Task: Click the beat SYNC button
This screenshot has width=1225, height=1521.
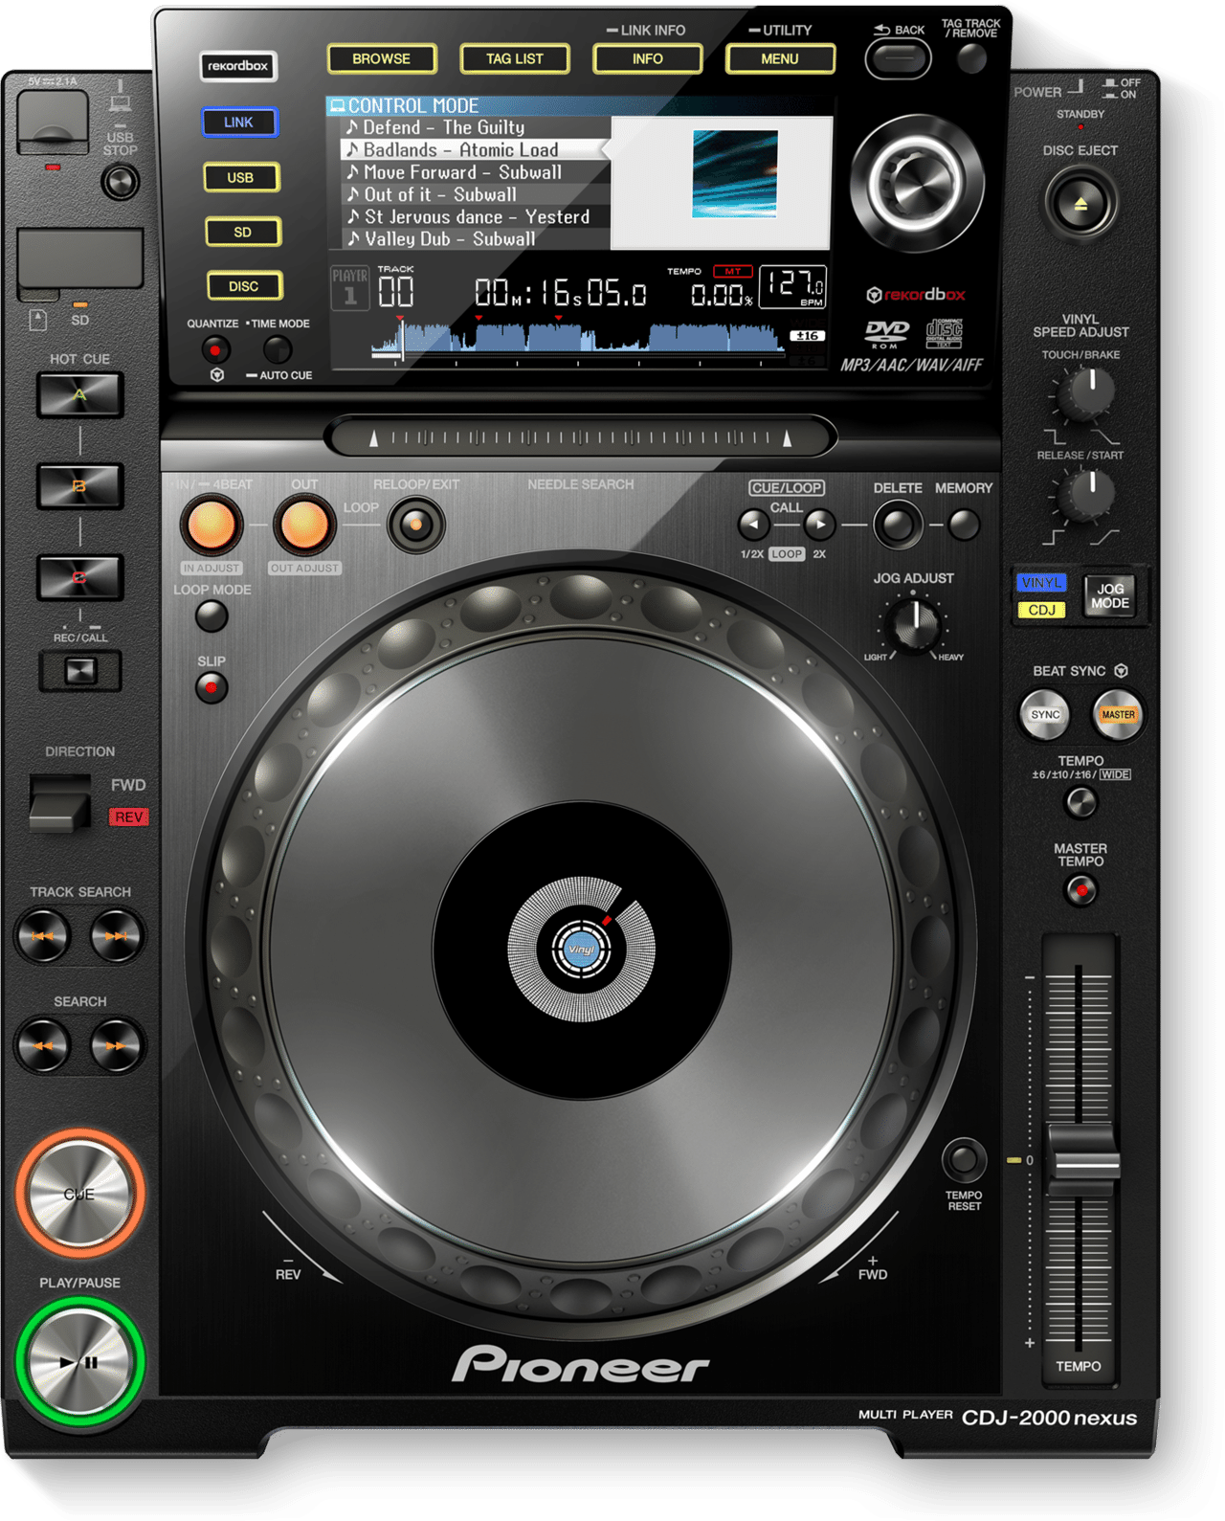Action: [1045, 715]
